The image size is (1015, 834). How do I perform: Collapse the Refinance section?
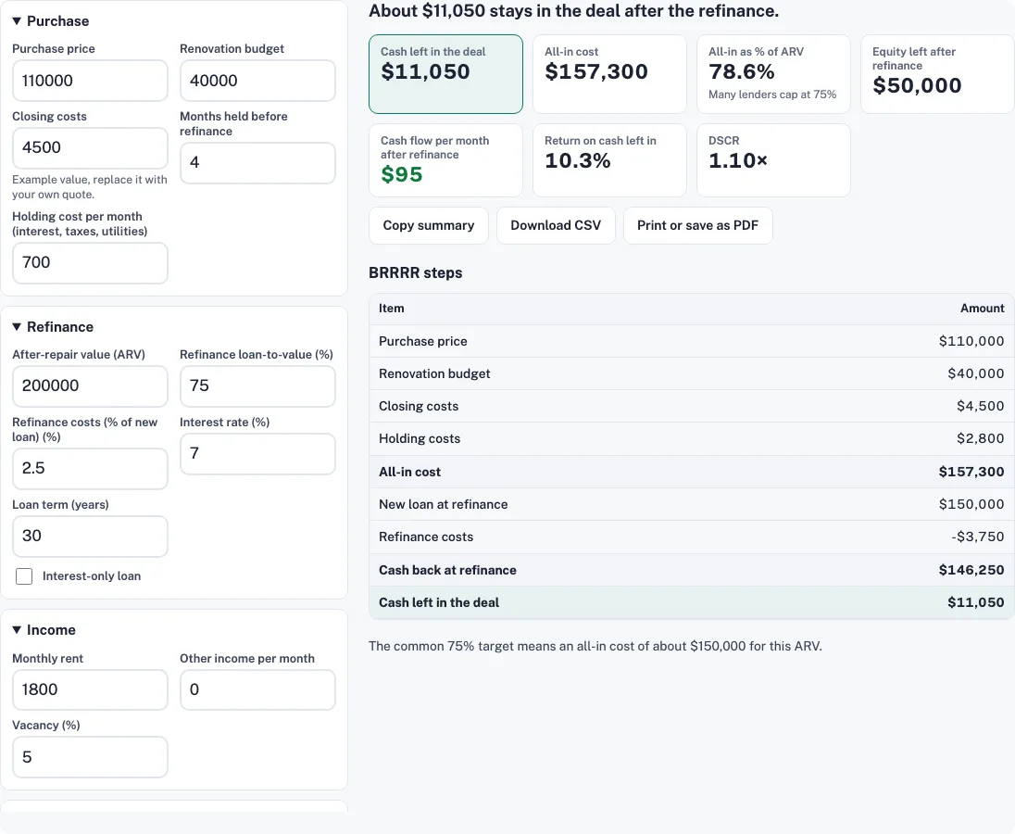(x=53, y=327)
